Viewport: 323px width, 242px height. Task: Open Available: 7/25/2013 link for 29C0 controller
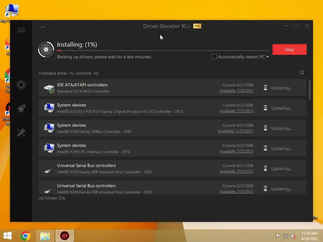(237, 111)
